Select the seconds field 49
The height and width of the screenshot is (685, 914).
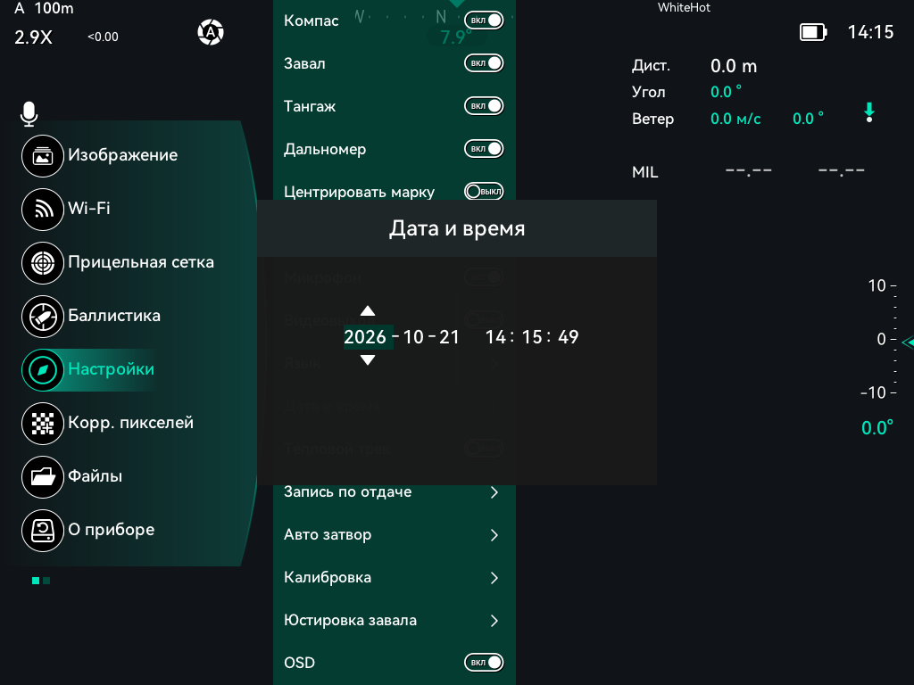[x=569, y=336]
